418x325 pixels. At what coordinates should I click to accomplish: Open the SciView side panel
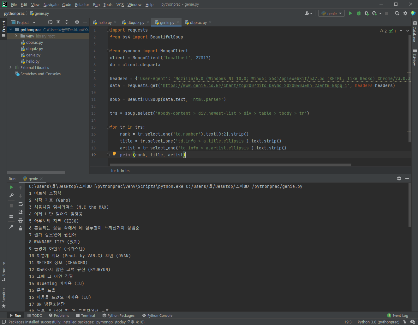pos(415,57)
